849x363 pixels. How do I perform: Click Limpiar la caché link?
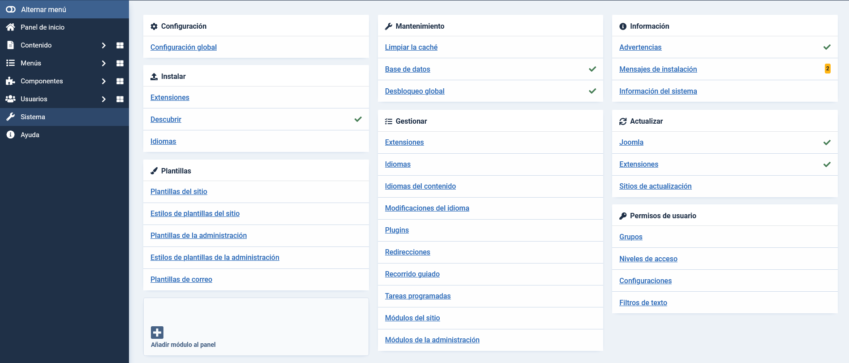tap(411, 47)
